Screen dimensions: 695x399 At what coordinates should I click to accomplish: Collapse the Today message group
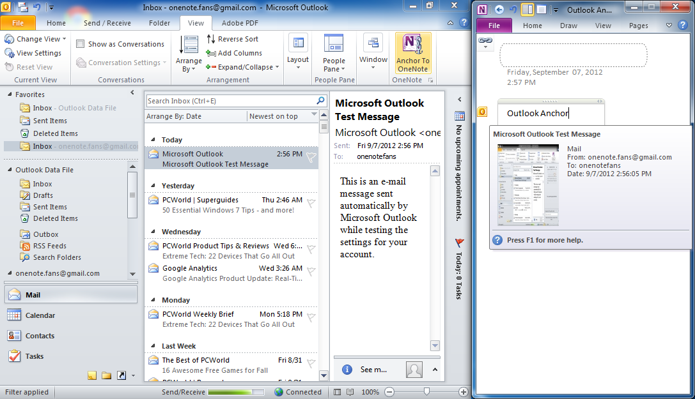pos(153,140)
